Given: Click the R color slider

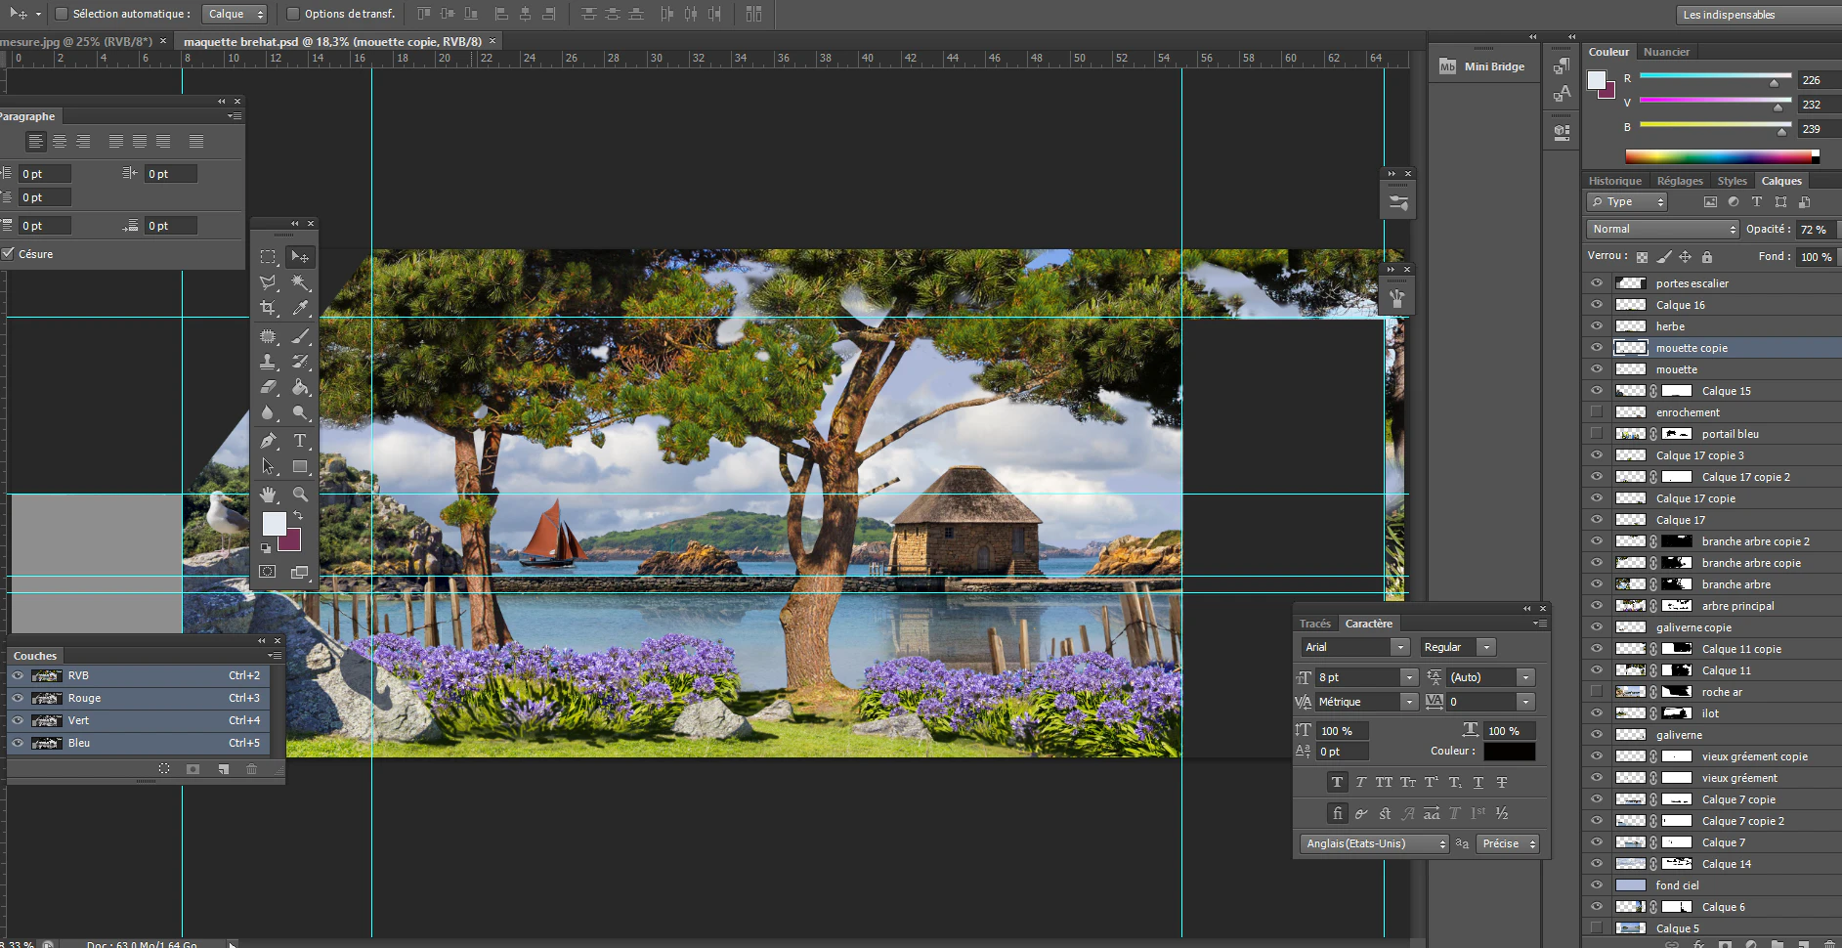Looking at the screenshot, I should [1715, 75].
